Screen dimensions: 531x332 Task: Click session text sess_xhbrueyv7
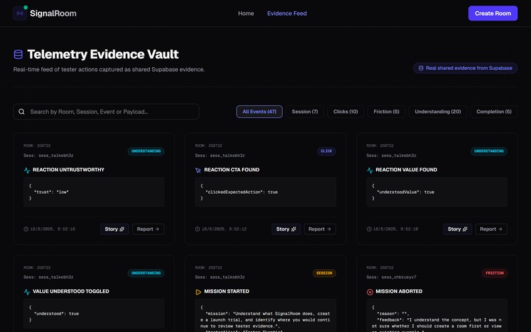(399, 277)
